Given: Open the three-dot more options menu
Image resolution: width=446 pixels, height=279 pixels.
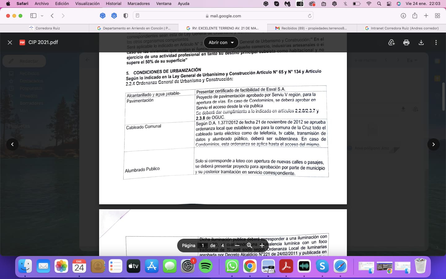Looking at the screenshot, I should tap(436, 42).
